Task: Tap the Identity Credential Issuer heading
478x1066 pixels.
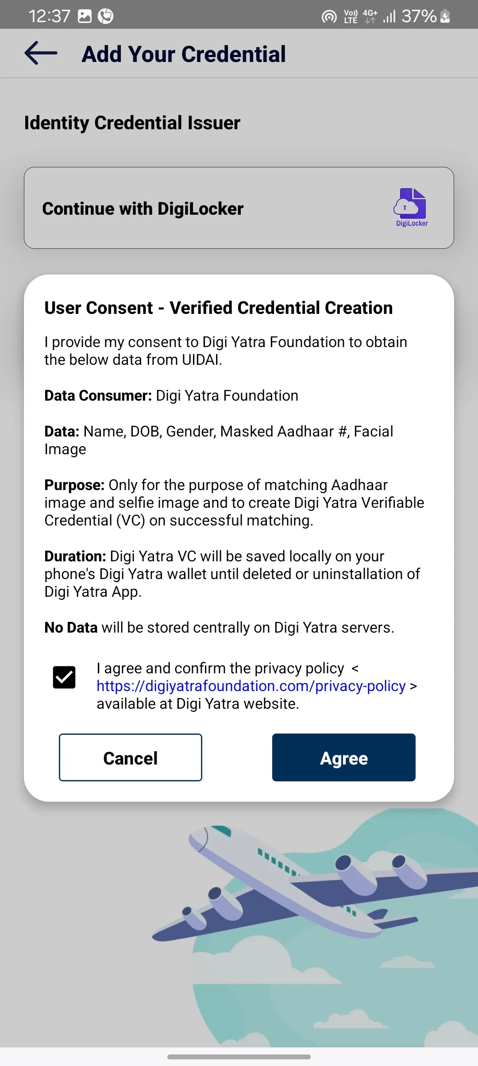Action: 132,123
